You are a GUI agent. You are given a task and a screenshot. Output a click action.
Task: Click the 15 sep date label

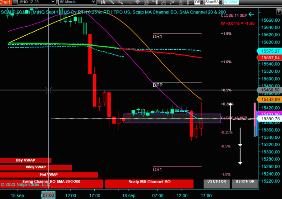click(x=18, y=195)
